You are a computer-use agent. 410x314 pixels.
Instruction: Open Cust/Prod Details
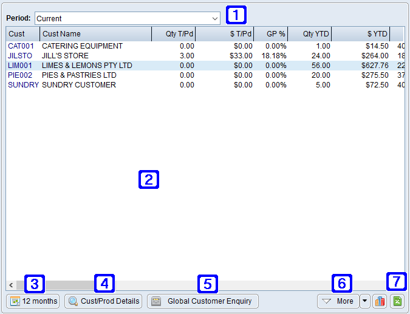tap(103, 301)
